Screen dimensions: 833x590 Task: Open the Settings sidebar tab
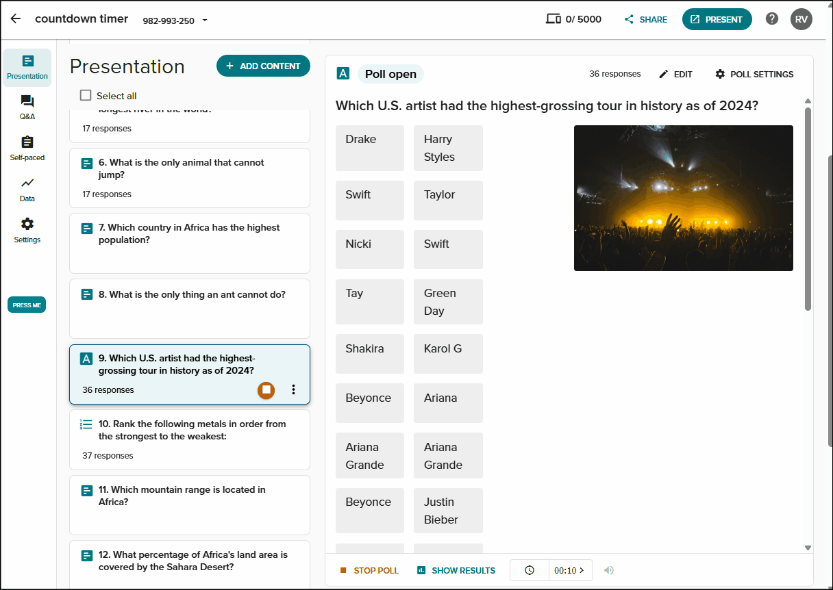27,231
